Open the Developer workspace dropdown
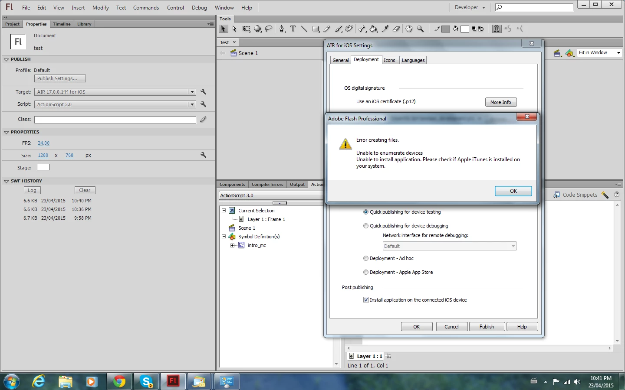Image resolution: width=625 pixels, height=390 pixels. click(x=470, y=7)
